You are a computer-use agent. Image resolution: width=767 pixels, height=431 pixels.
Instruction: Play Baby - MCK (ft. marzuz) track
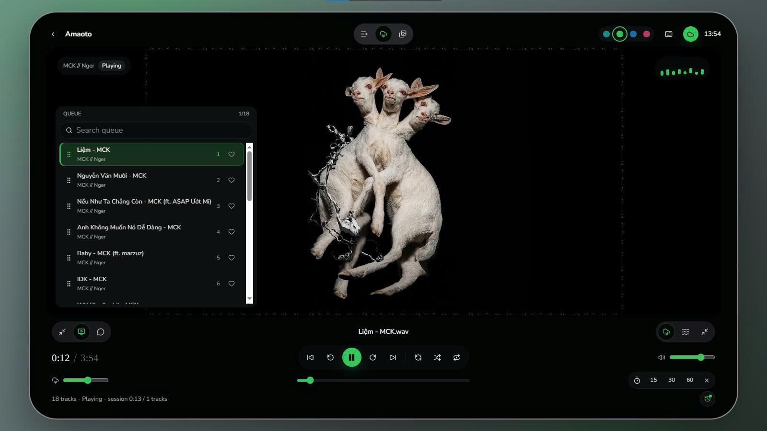click(152, 258)
